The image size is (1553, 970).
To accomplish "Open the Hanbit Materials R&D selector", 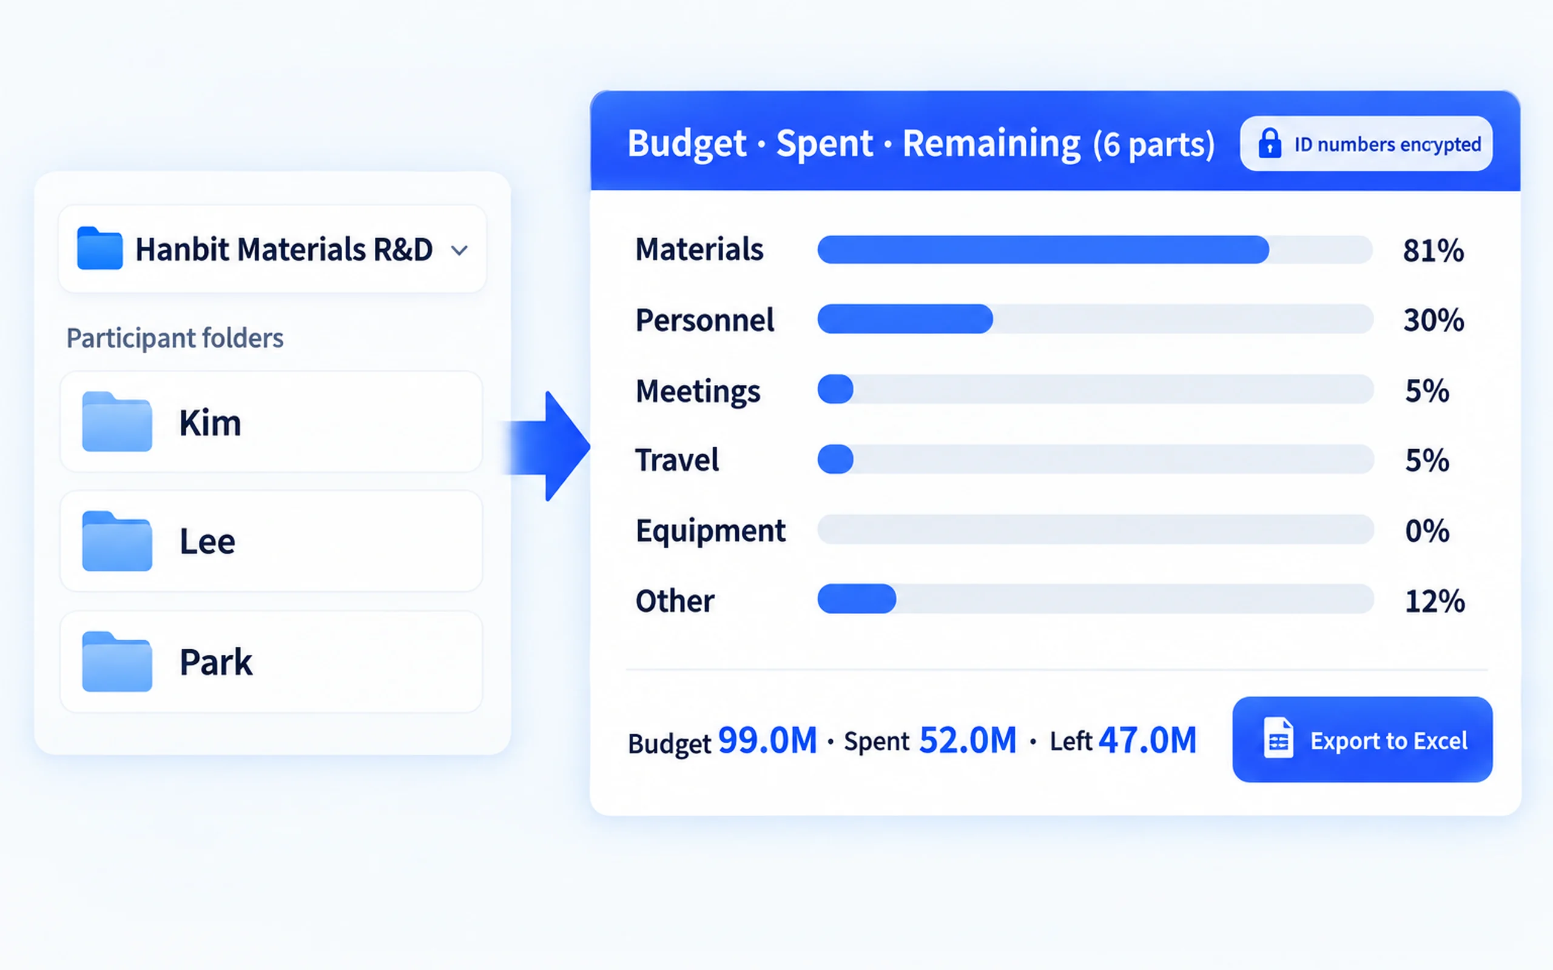I will click(272, 249).
